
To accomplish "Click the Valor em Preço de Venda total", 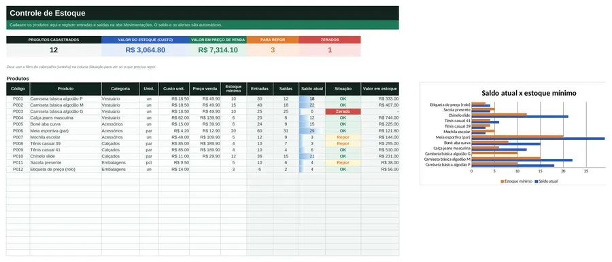I will 218,50.
